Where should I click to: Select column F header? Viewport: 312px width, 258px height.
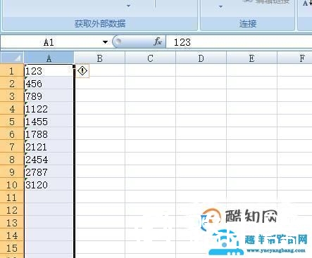pyautogui.click(x=295, y=58)
